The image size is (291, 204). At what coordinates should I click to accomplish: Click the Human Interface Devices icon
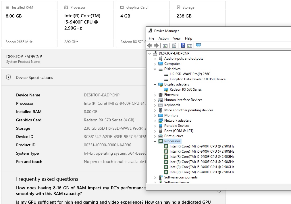(161, 100)
